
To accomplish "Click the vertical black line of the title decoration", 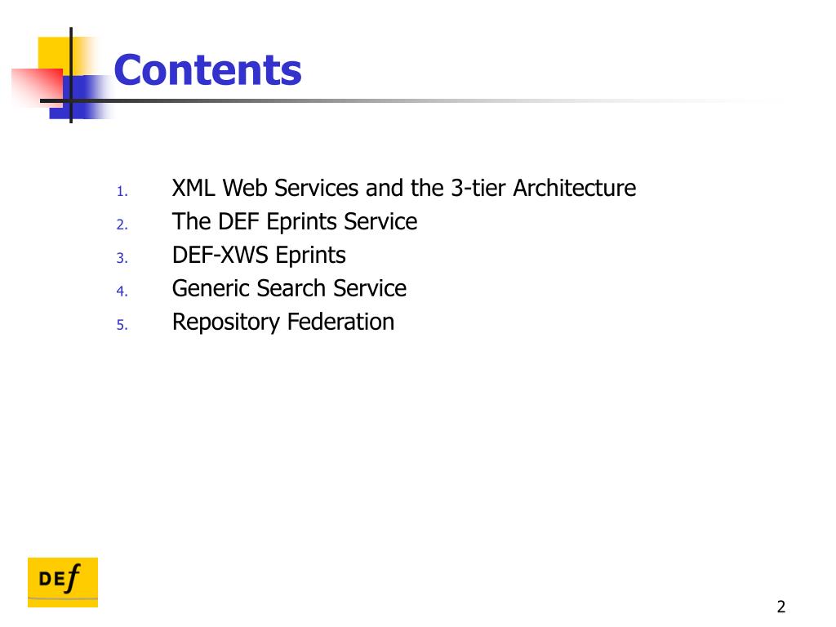I will coord(71,74).
